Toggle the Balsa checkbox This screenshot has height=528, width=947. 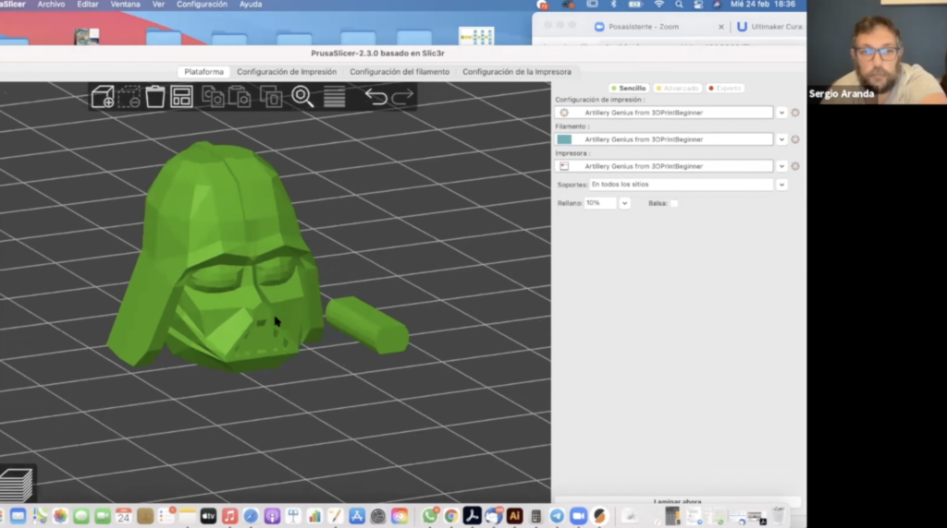pos(674,203)
